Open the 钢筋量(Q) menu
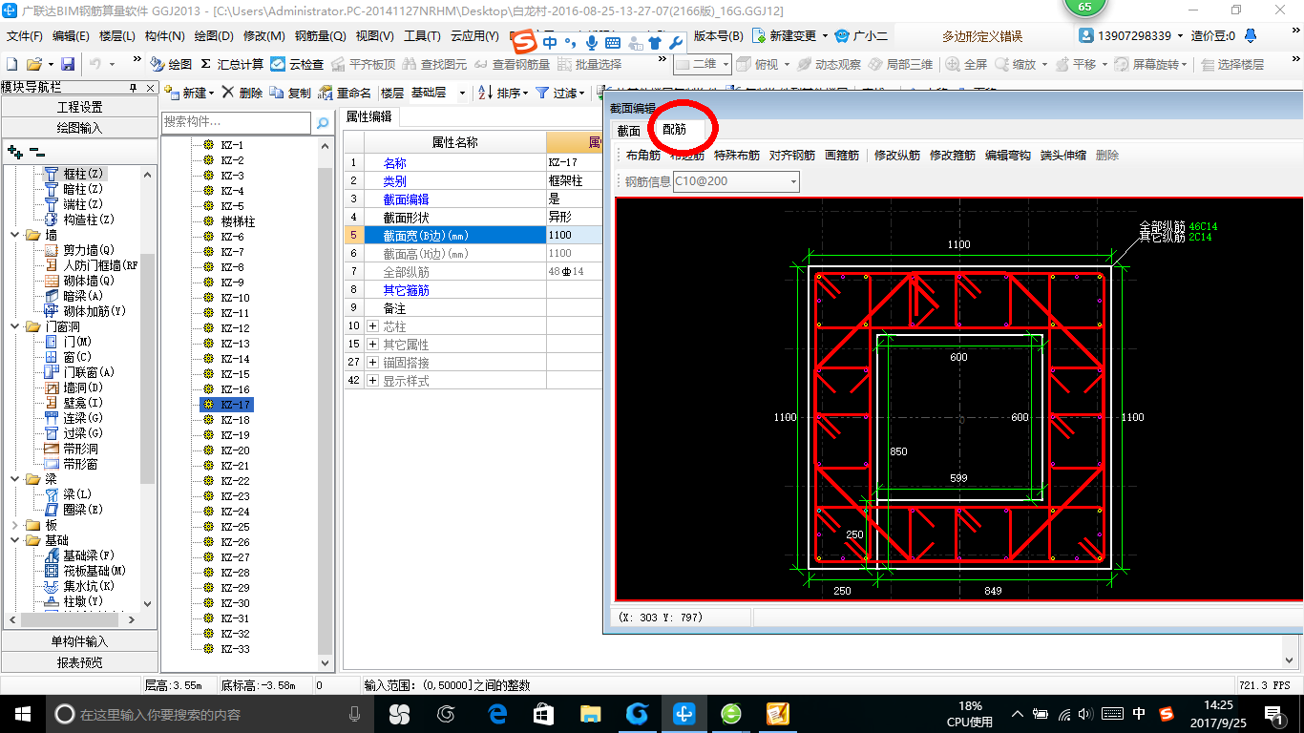1304x733 pixels. [x=320, y=36]
